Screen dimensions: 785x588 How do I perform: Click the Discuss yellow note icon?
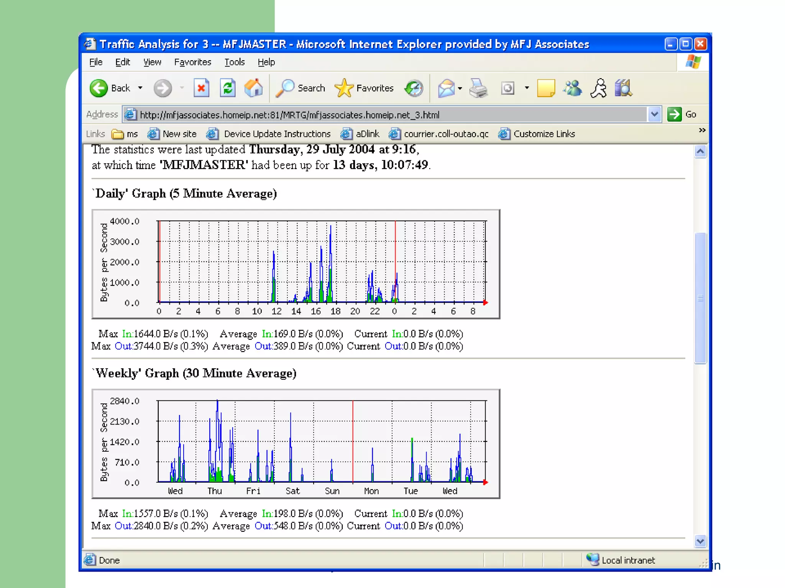coord(546,88)
